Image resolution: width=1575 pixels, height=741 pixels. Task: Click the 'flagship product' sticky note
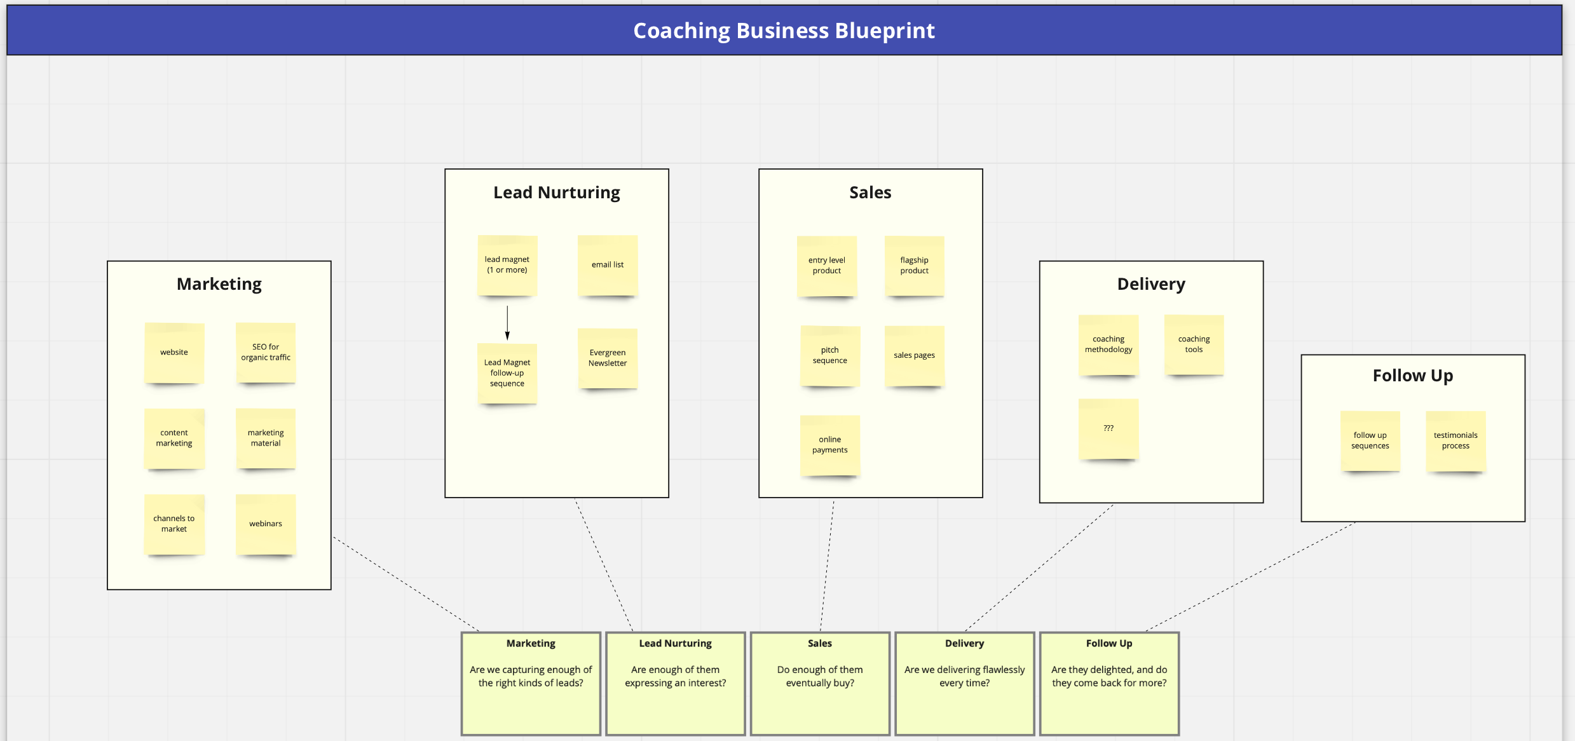point(914,266)
